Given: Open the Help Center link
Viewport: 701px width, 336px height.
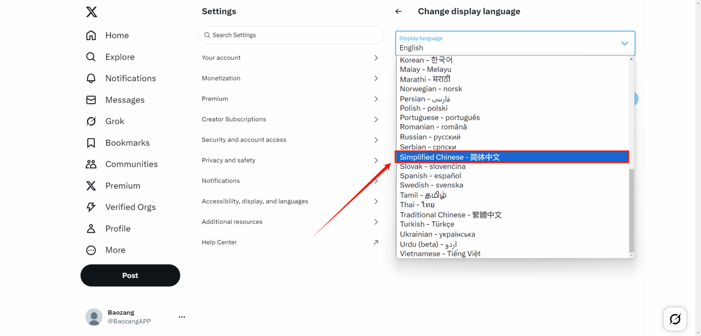Looking at the screenshot, I should pos(290,243).
